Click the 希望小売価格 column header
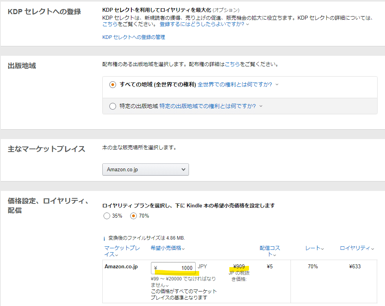Image resolution: width=385 pixels, height=306 pixels. [167, 248]
